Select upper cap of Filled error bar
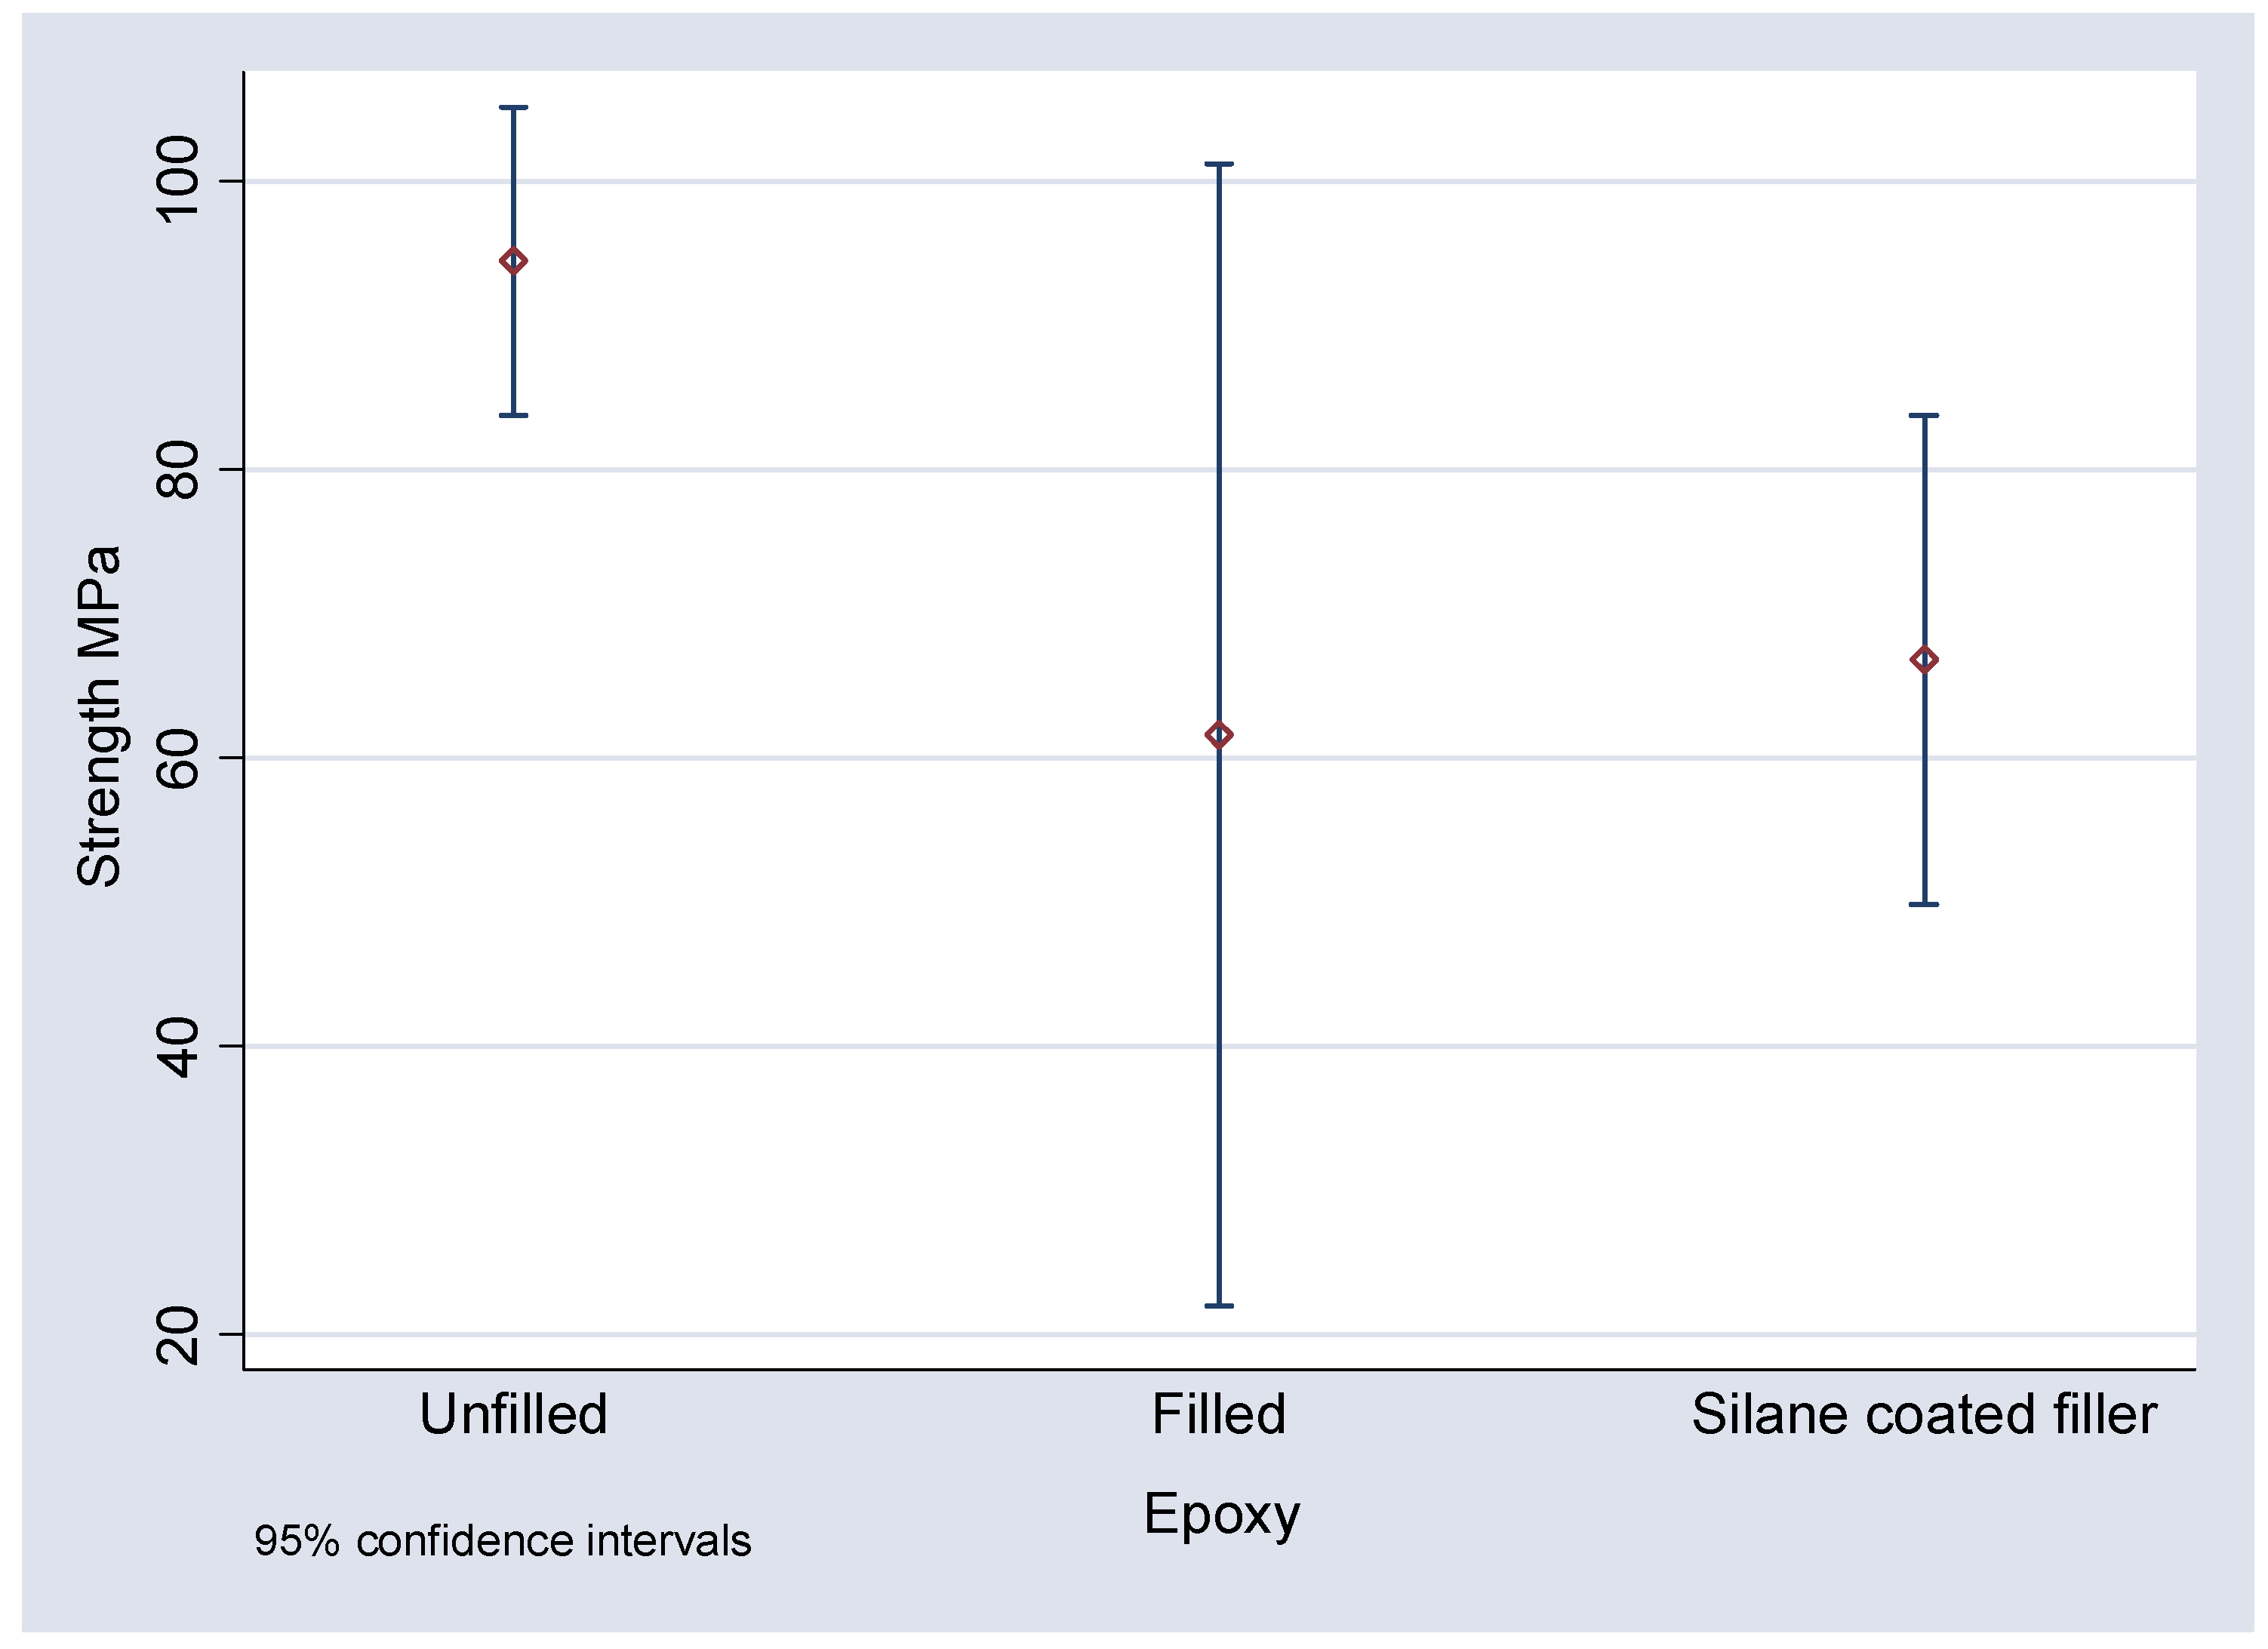Image resolution: width=2268 pixels, height=1649 pixels. pyautogui.click(x=1219, y=164)
